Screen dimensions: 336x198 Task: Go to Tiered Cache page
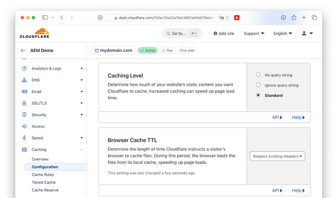click(44, 182)
